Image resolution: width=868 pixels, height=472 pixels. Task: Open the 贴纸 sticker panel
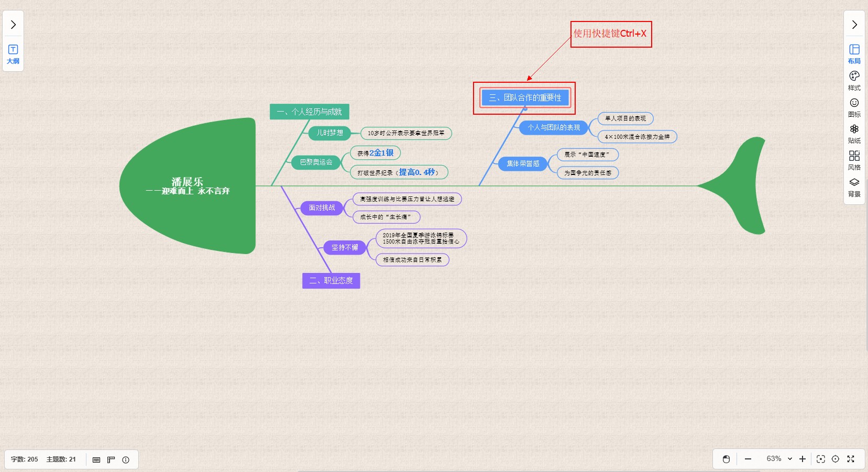(854, 134)
